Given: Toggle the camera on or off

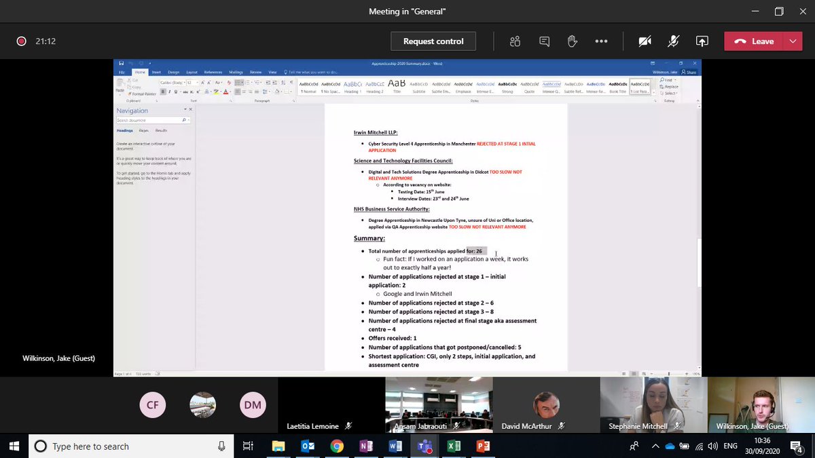Looking at the screenshot, I should pyautogui.click(x=645, y=41).
